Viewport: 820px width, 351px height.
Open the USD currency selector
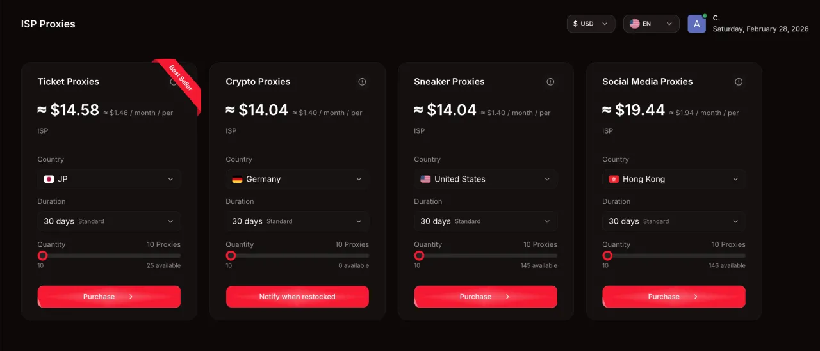pyautogui.click(x=591, y=24)
